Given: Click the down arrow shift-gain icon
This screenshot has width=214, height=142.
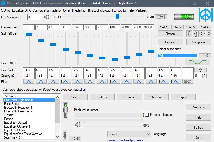Looking at the screenshot, I should pyautogui.click(x=190, y=34).
